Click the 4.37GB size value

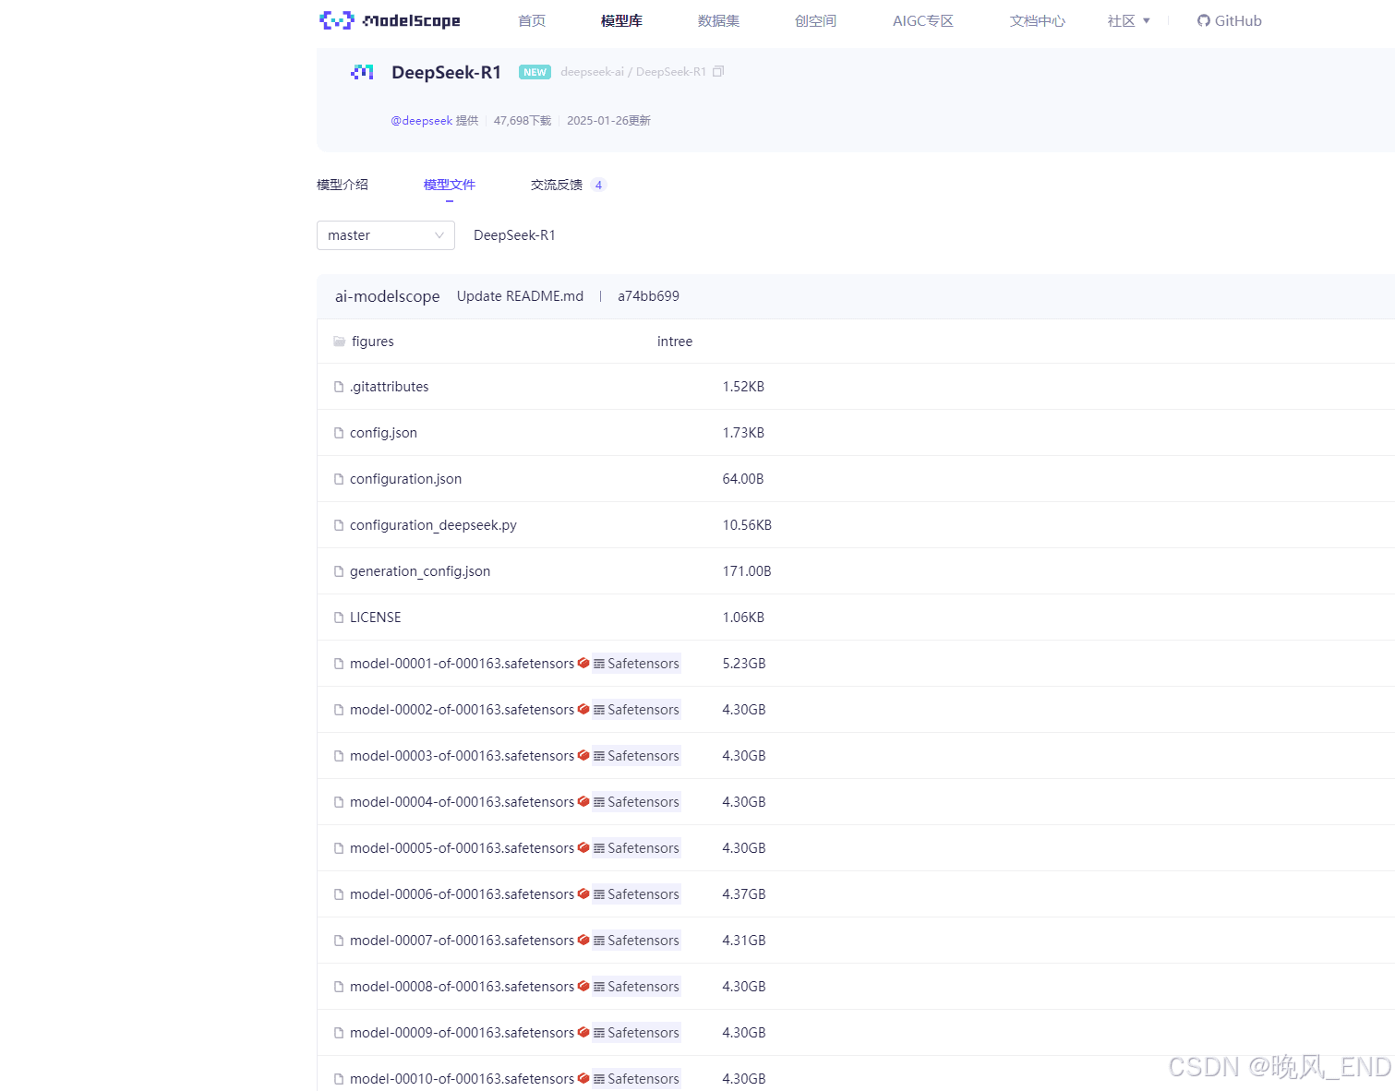744,894
